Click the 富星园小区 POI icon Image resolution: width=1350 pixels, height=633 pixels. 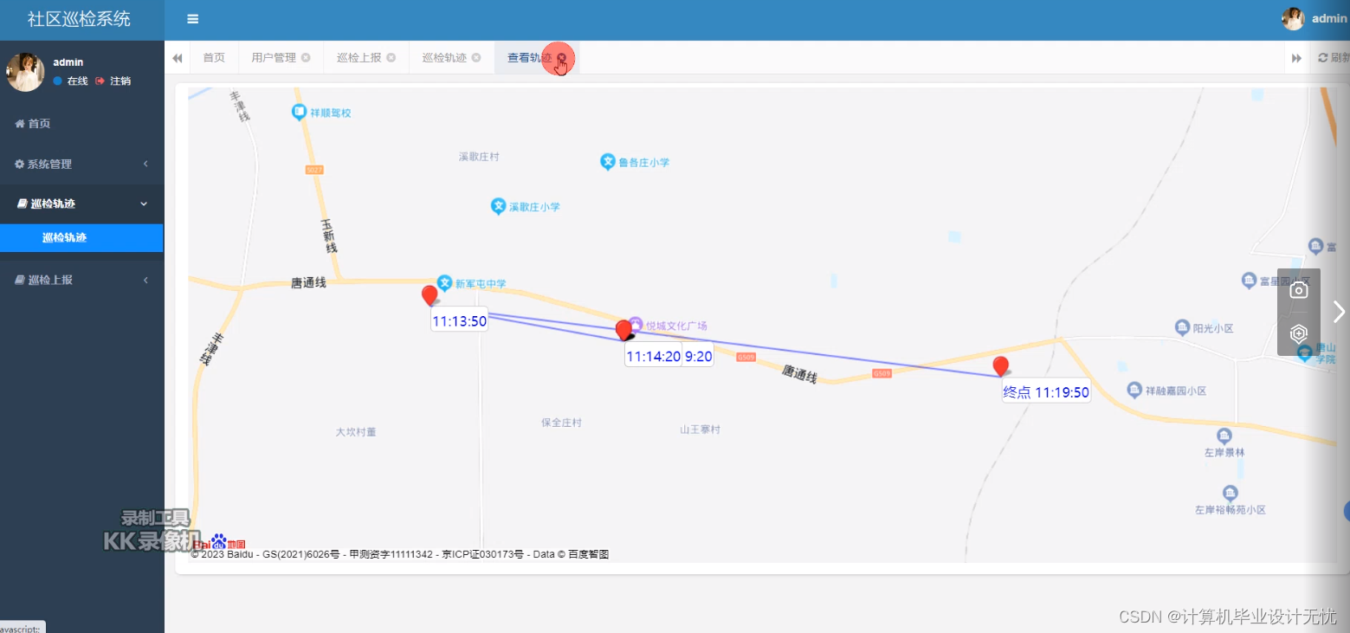[1249, 280]
